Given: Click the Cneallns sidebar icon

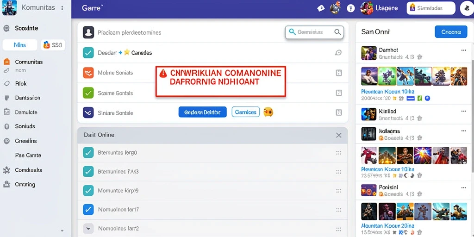Looking at the screenshot, I should pyautogui.click(x=6, y=141).
